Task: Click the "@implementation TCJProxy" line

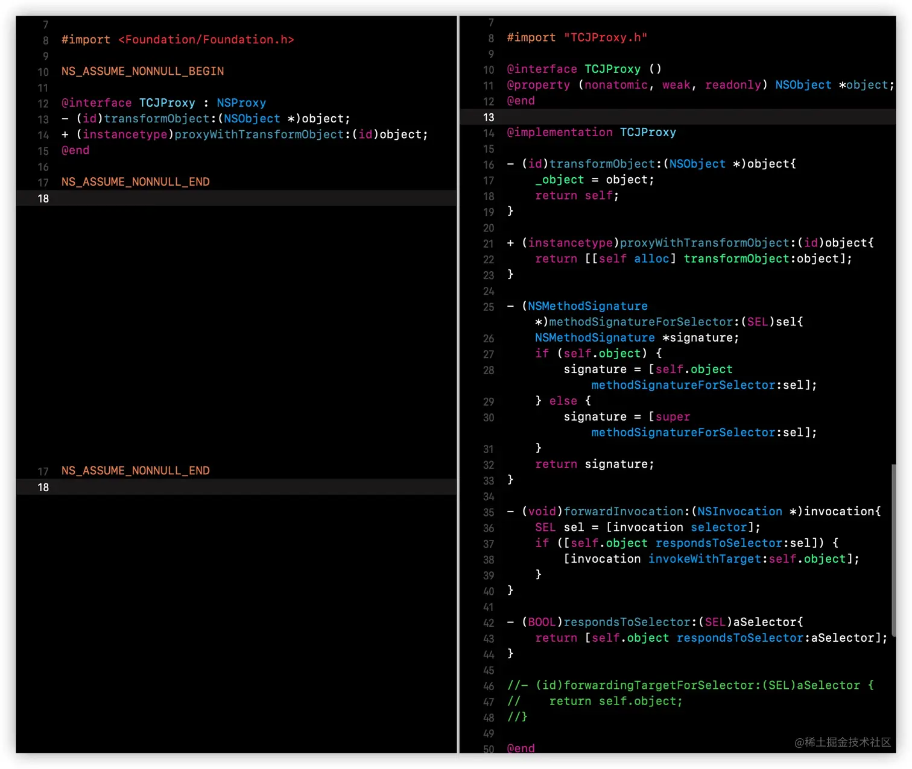Action: 592,132
